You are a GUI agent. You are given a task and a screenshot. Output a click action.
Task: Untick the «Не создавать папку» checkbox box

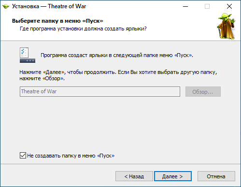tap(23, 156)
